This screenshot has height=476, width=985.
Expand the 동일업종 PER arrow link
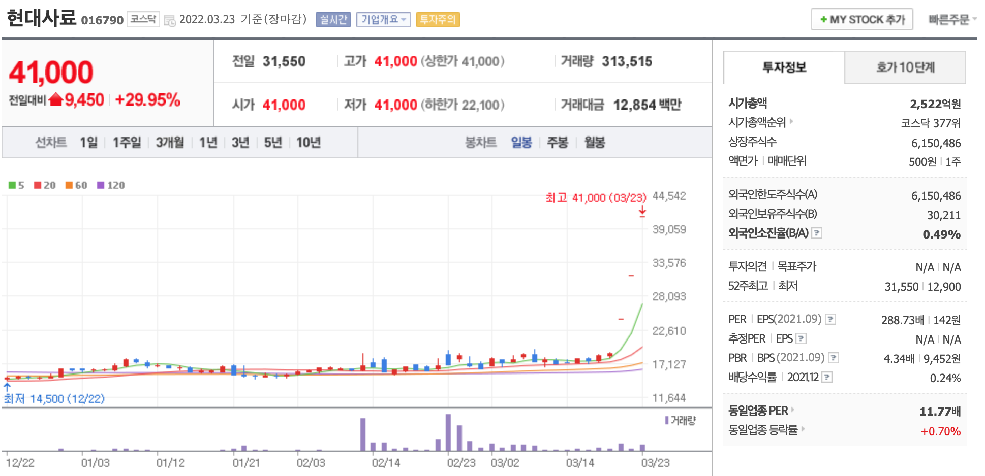[x=792, y=410]
